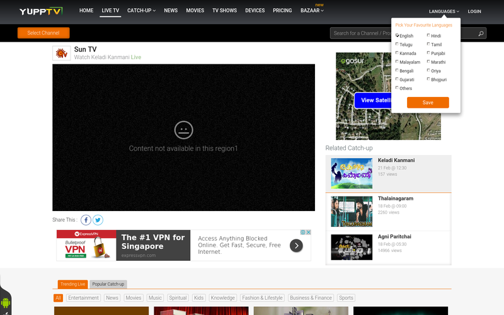The image size is (504, 315).
Task: Check the Kannada language checkbox
Action: [397, 53]
